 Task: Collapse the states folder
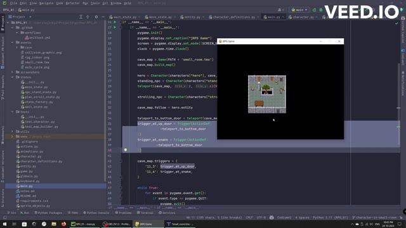[12, 77]
